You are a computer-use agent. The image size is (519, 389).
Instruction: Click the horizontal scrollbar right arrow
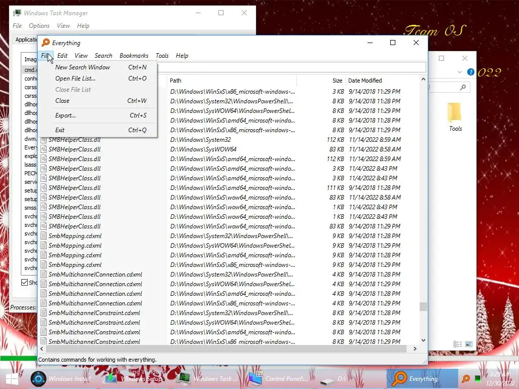(x=415, y=348)
